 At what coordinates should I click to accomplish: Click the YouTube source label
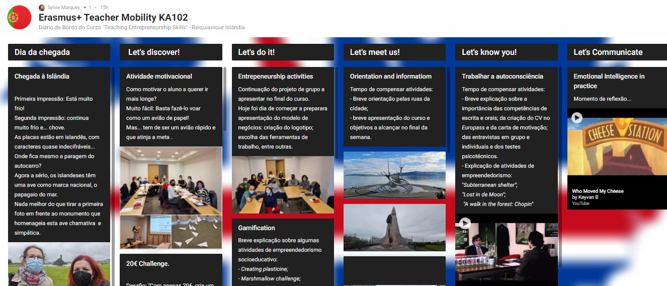click(580, 203)
